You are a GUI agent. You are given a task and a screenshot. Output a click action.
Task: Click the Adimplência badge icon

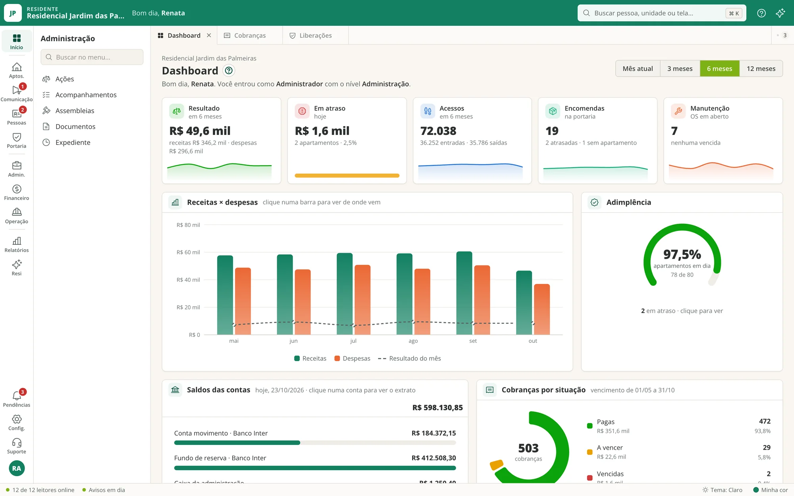(594, 202)
